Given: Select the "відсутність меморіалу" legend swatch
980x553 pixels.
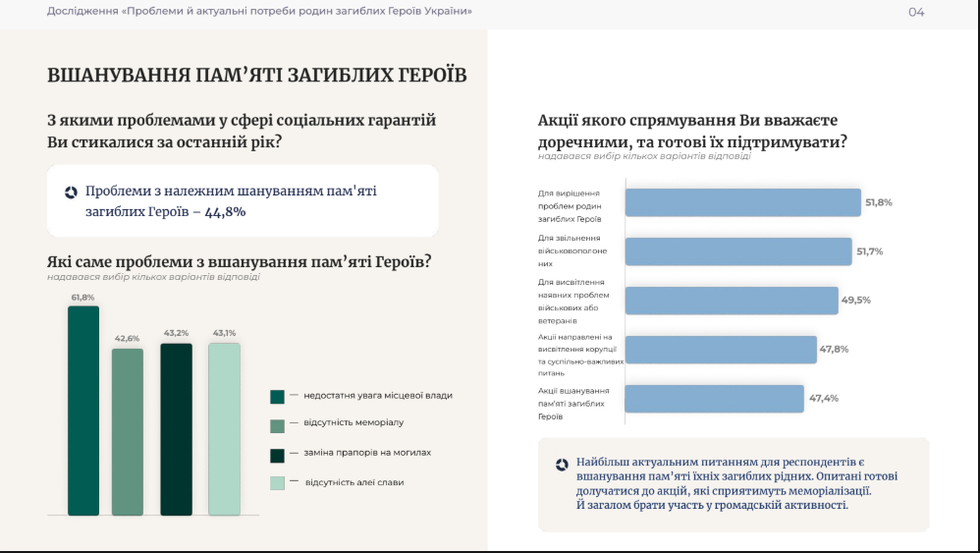Looking at the screenshot, I should (x=277, y=425).
